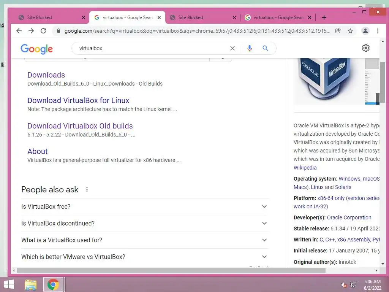Click the padlock site info icon
389x292 pixels.
coord(59,31)
